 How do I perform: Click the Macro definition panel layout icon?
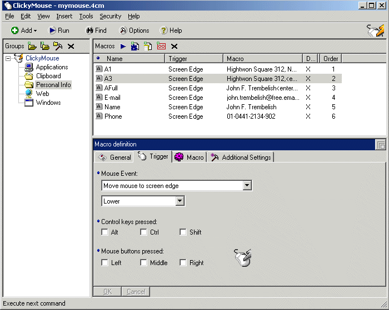click(380, 145)
